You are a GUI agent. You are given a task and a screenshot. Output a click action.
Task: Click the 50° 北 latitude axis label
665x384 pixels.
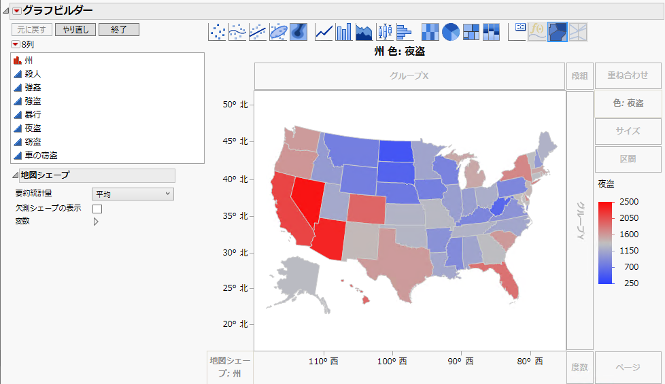pos(235,105)
